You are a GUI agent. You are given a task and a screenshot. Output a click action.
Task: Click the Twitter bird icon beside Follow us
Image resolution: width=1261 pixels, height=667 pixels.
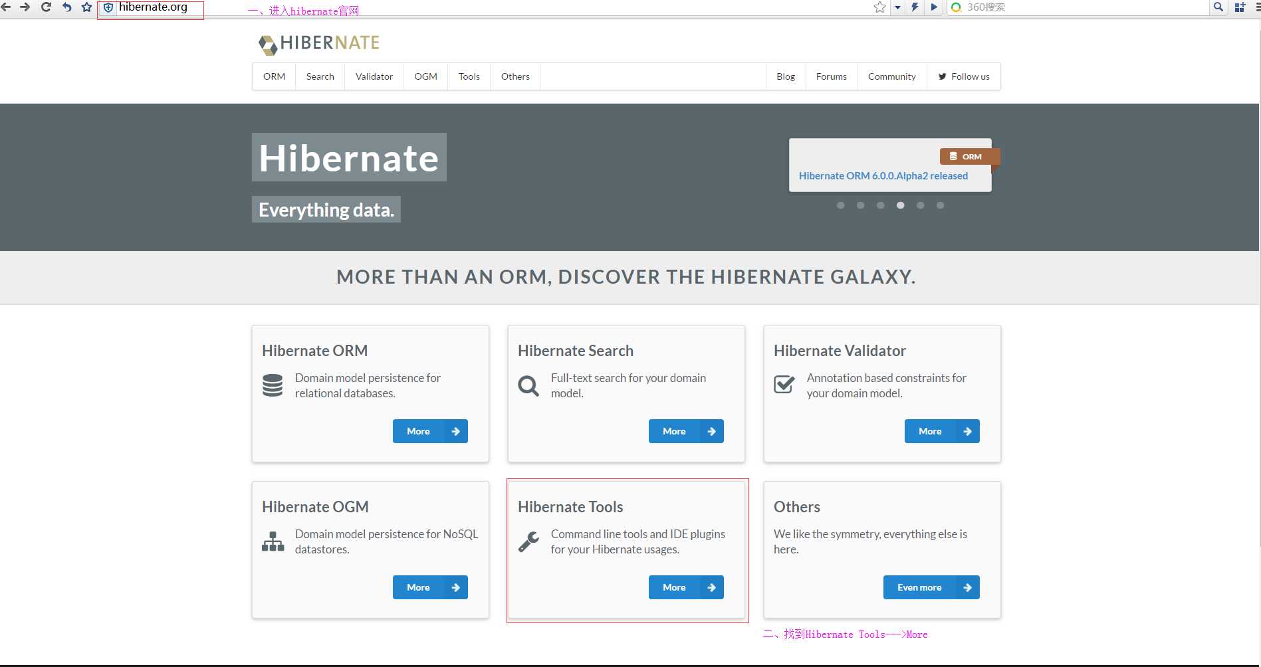(942, 76)
